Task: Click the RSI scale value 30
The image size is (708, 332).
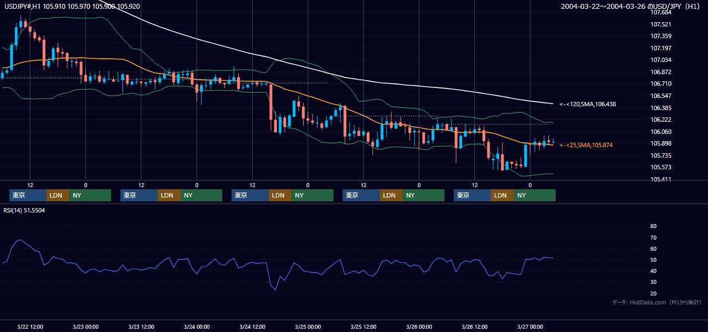Action: [654, 282]
